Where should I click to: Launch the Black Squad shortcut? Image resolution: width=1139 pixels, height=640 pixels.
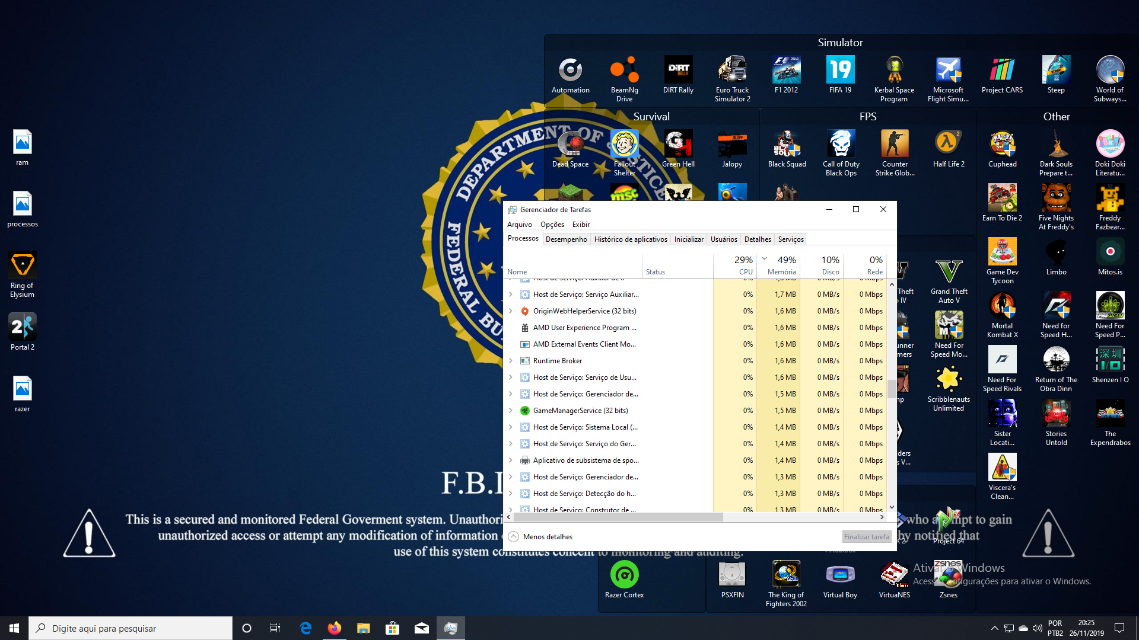[x=787, y=149]
